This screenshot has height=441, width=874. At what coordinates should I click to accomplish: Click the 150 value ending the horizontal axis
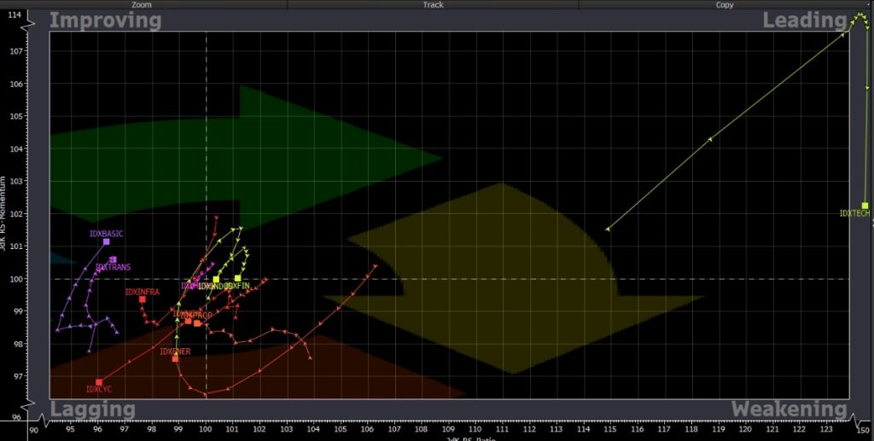click(x=863, y=429)
